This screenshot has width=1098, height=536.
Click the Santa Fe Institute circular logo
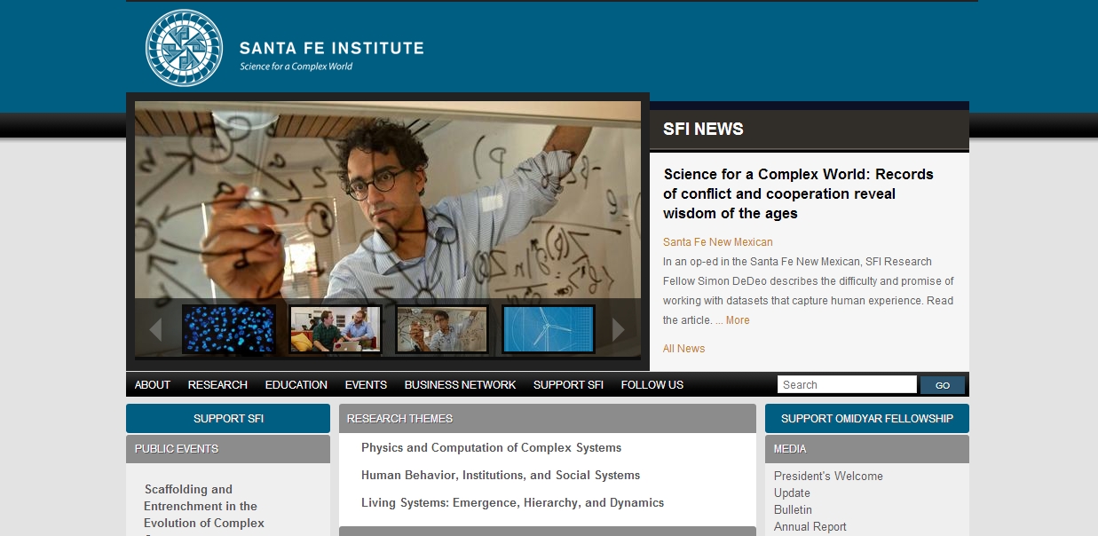click(x=185, y=48)
